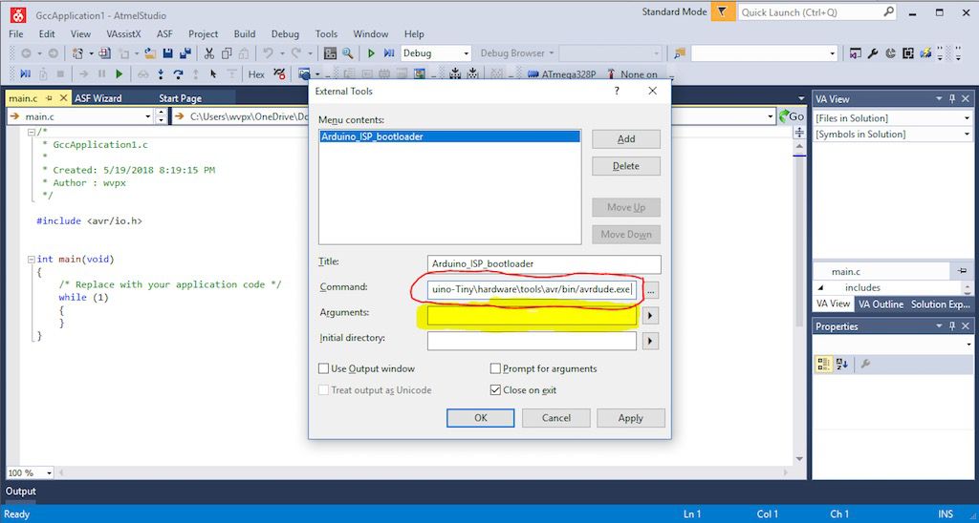
Task: Click the ATmega328P device chip button
Action: coord(561,74)
